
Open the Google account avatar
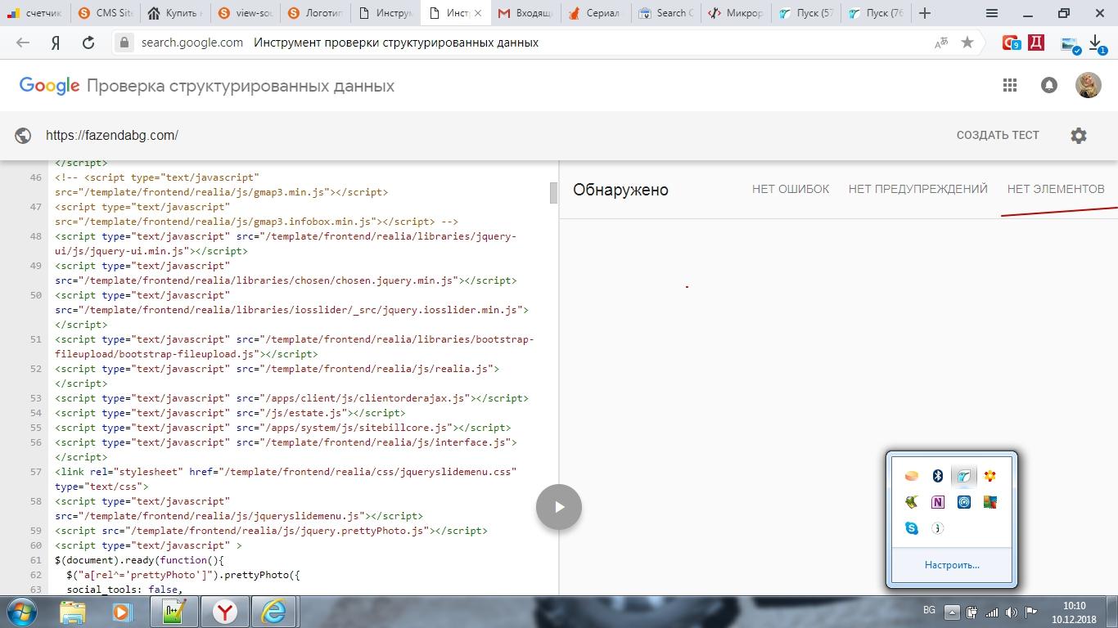pyautogui.click(x=1089, y=85)
